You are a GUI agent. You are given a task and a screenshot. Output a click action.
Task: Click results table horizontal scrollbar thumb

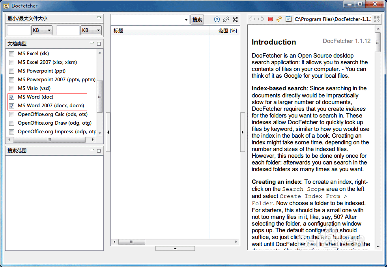[x=132, y=242]
